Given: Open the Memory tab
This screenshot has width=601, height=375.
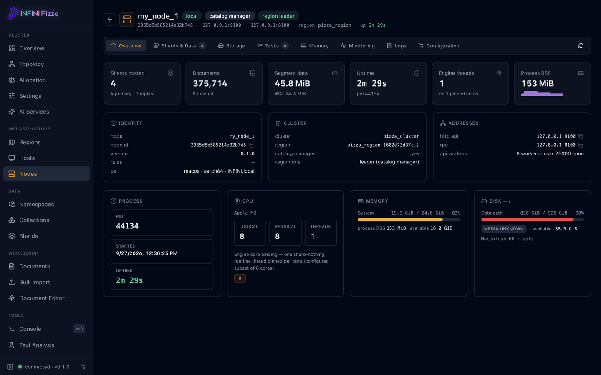Looking at the screenshot, I should click(315, 46).
